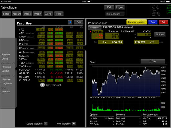This screenshot has width=171, height=128.
Task: Select the GBP.USD row
Action: point(51,73)
